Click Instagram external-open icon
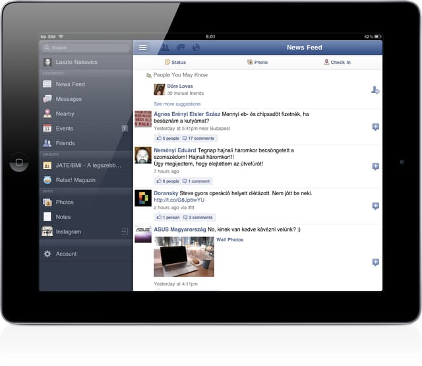Image resolution: width=422 pixels, height=366 pixels. tap(125, 231)
